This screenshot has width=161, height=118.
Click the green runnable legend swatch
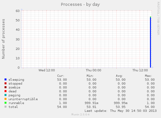6,103
